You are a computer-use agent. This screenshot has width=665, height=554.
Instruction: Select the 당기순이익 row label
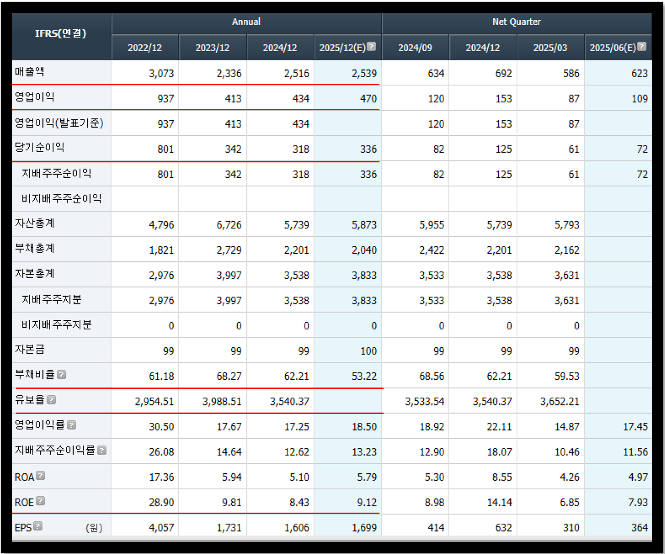[x=40, y=148]
